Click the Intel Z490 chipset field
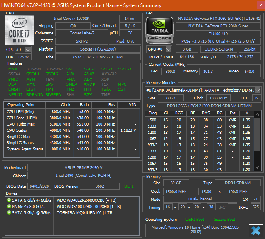This screenshot has width=265, height=239. click(84, 176)
